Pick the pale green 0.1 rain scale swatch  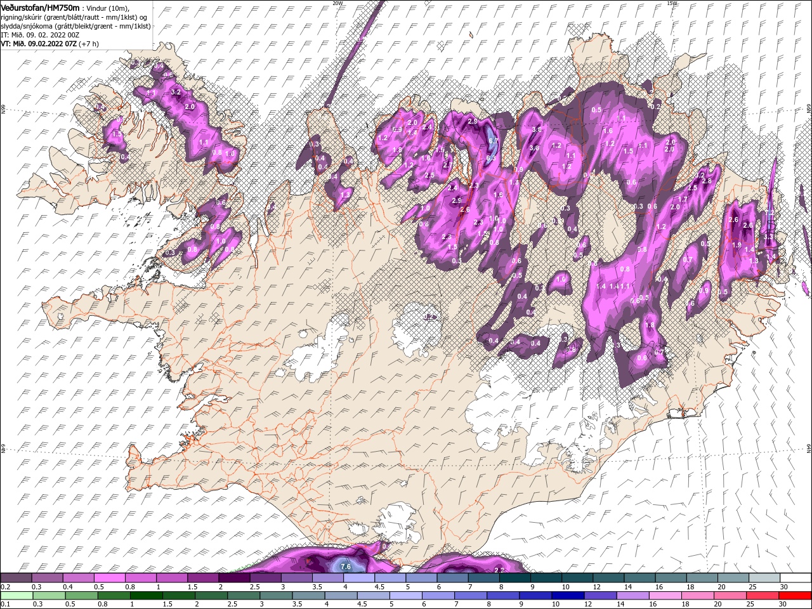(x=16, y=596)
